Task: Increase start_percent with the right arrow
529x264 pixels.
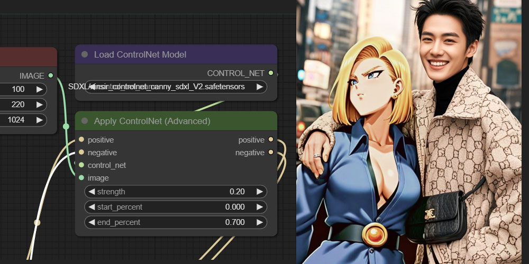Action: point(259,207)
